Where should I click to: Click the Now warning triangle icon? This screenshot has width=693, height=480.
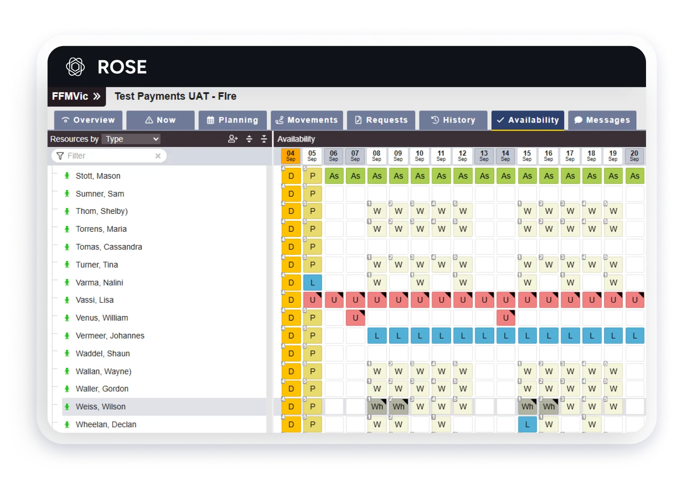point(149,120)
